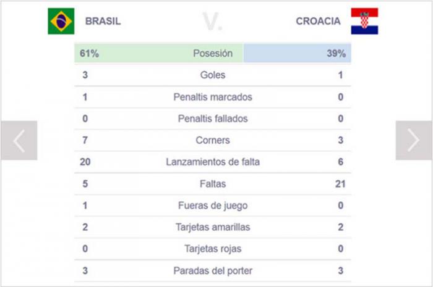Select the Tarjetas rojas row

pos(213,249)
